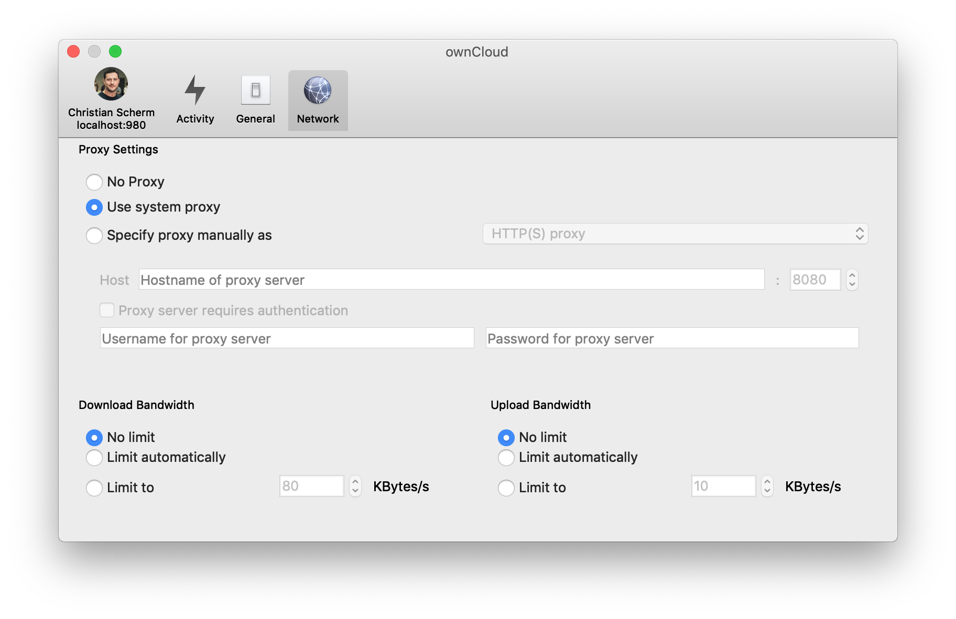This screenshot has width=956, height=619.
Task: Select No limit for Download Bandwidth
Action: tap(94, 437)
